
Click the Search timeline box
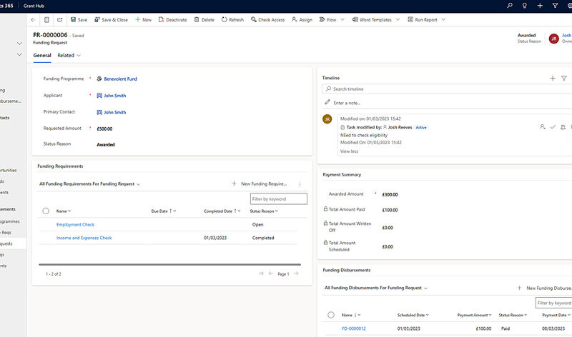[x=447, y=89]
